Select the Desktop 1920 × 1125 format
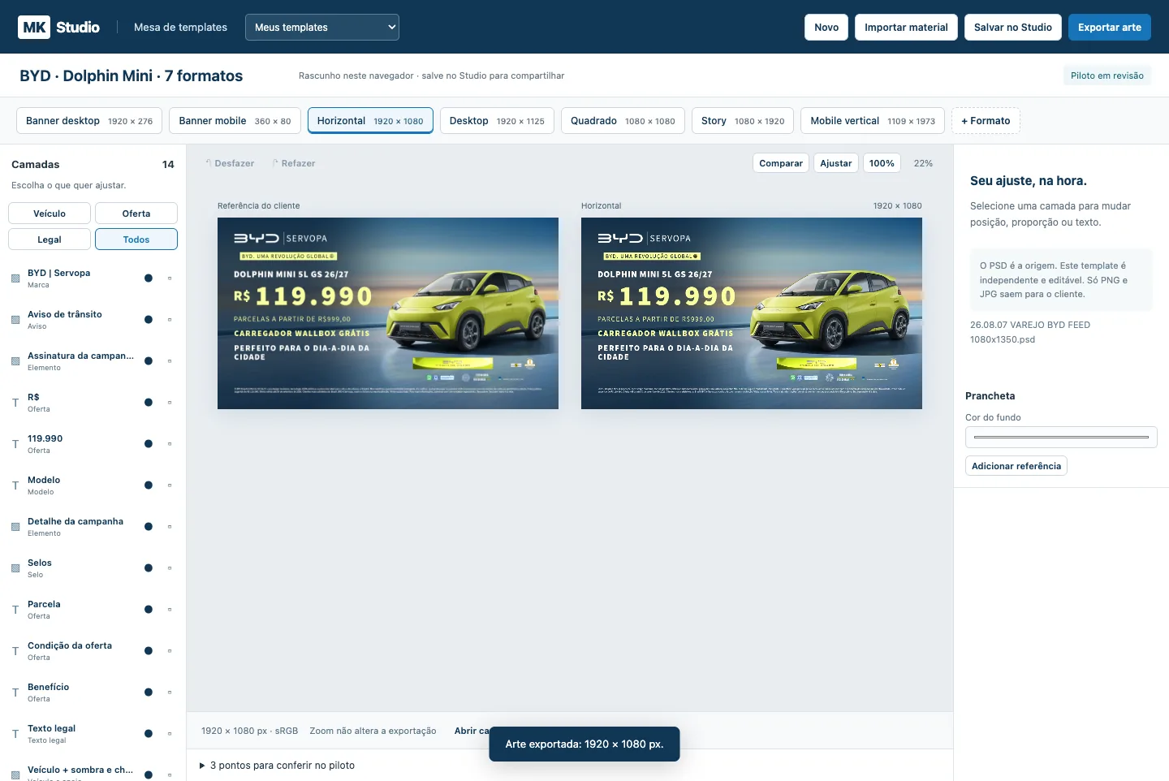The width and height of the screenshot is (1169, 781). click(x=497, y=121)
